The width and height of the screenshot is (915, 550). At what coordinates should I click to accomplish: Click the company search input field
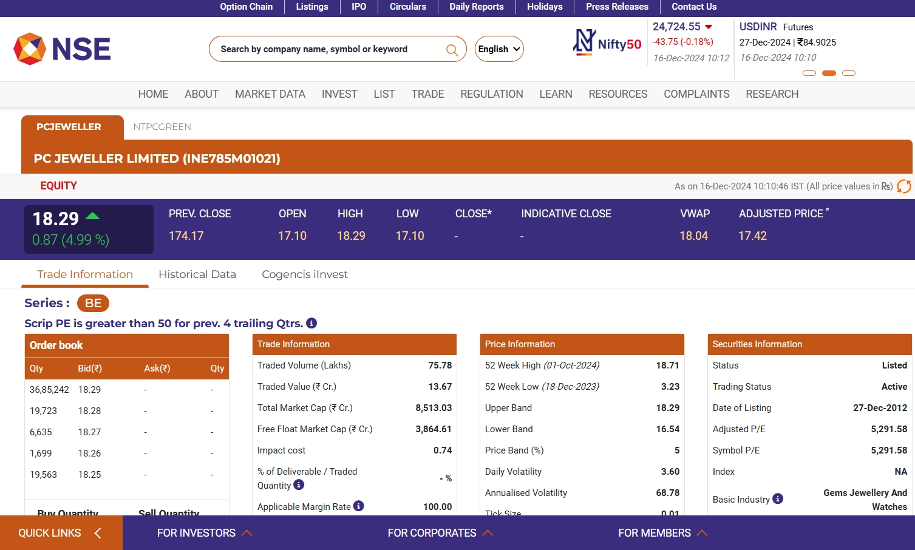[328, 49]
